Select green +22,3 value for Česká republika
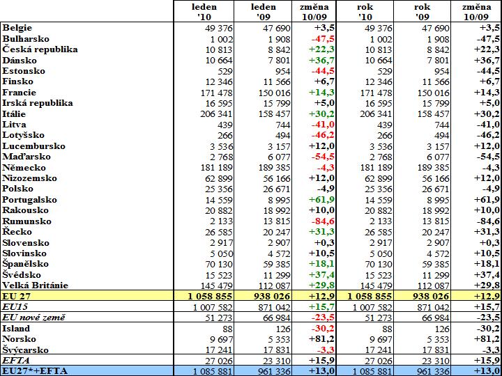The image size is (502, 376). pos(321,49)
